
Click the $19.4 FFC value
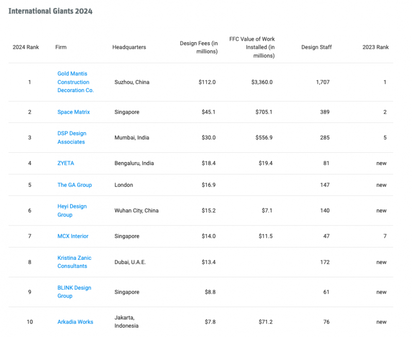point(266,163)
